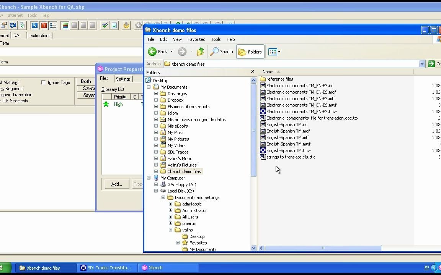Select the Both filter button
The image size is (441, 275).
(85, 81)
